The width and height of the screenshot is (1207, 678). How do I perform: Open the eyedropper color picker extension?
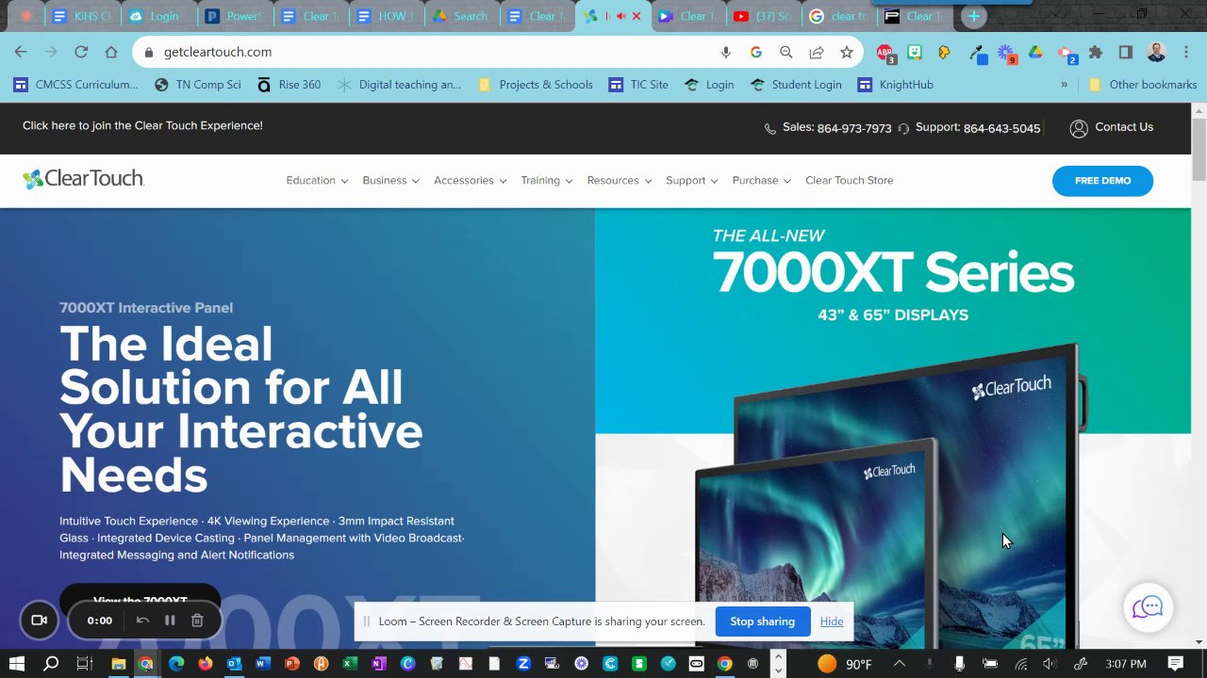coord(977,53)
